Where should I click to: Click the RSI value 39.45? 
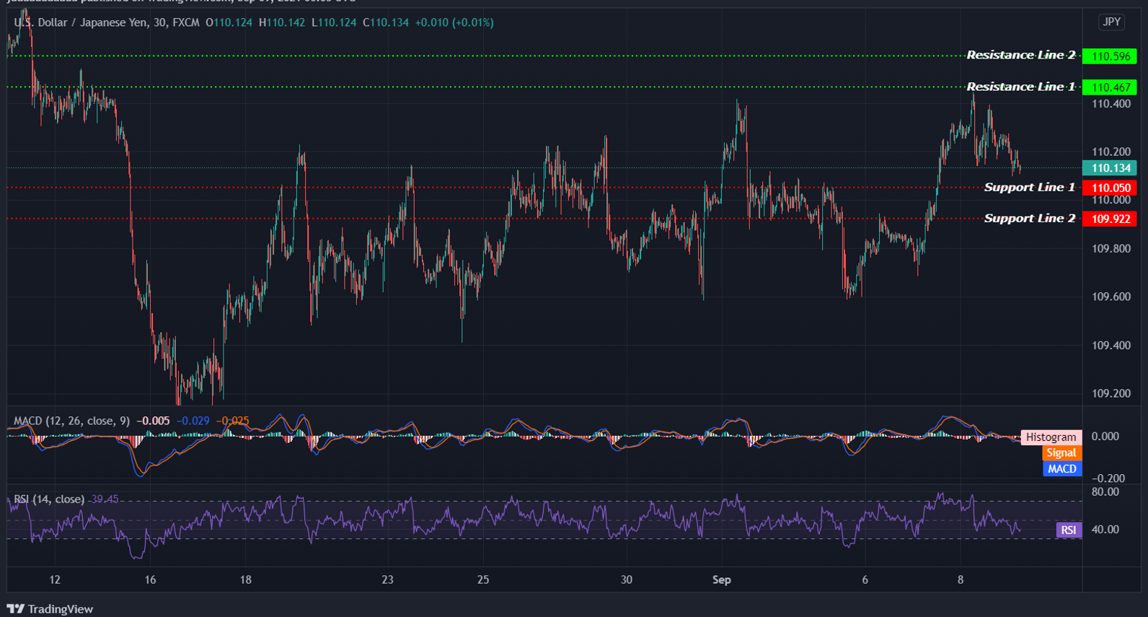pos(104,499)
